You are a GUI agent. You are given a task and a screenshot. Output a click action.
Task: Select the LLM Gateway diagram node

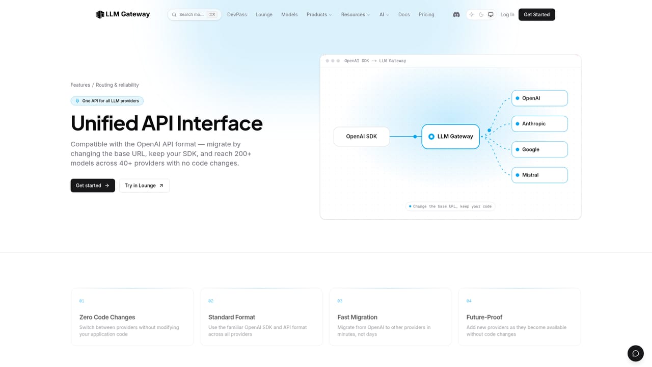(x=450, y=137)
